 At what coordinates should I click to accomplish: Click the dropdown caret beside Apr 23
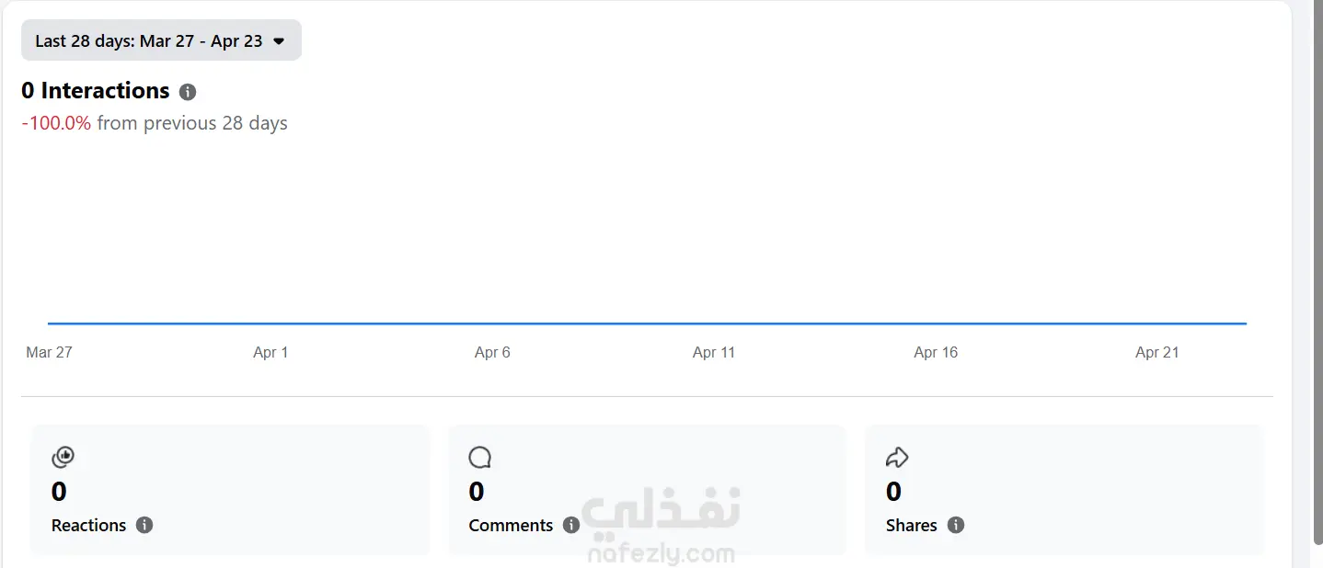tap(279, 41)
